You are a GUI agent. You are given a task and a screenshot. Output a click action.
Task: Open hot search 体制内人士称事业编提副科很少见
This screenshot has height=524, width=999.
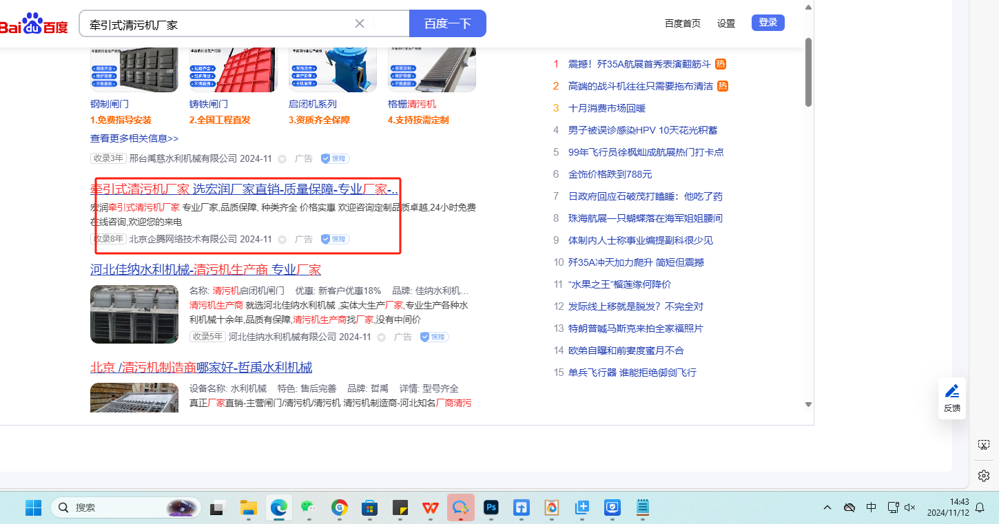pos(640,240)
